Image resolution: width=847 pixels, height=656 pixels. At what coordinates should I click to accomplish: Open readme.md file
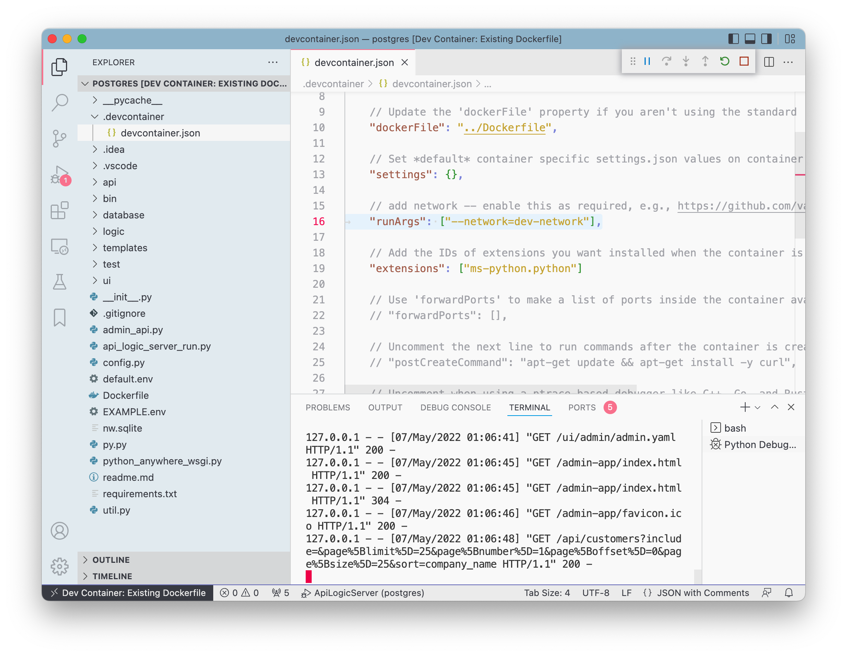point(184,478)
